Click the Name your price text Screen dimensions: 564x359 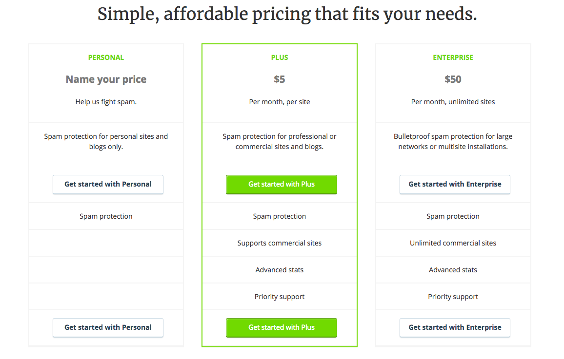coord(106,79)
